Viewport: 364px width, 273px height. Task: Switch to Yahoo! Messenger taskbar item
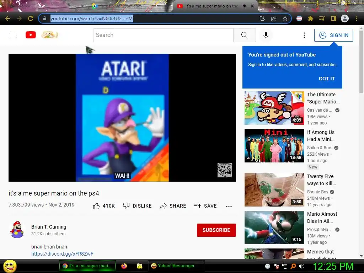pos(176,266)
